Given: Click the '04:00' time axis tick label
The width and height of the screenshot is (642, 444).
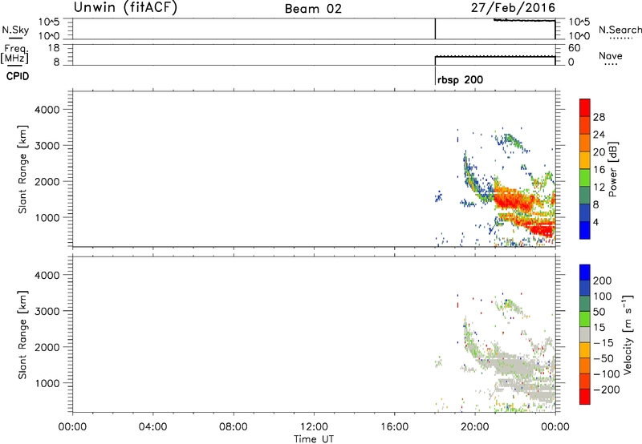Looking at the screenshot, I should click(x=153, y=427).
